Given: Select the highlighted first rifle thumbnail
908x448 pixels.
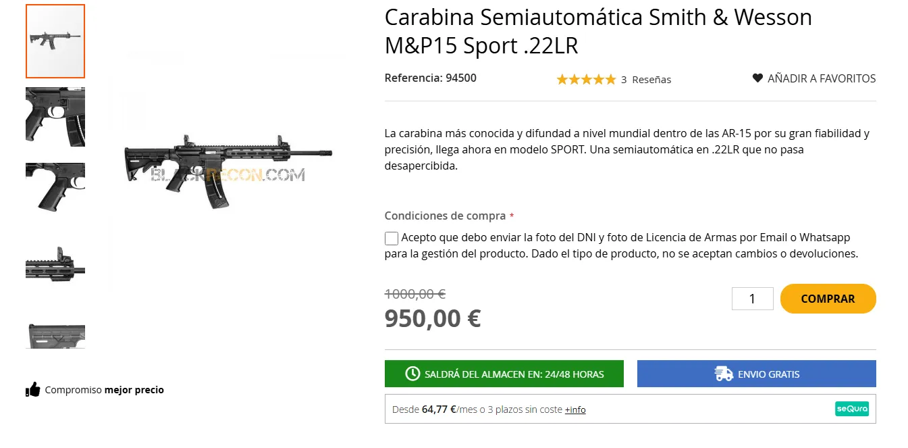Looking at the screenshot, I should pyautogui.click(x=55, y=41).
